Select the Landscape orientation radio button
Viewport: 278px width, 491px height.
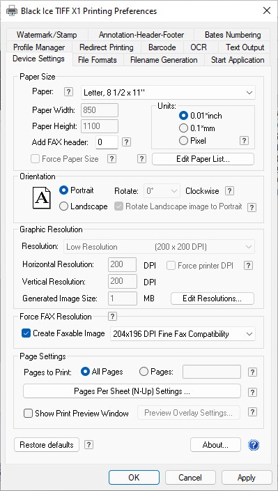pyautogui.click(x=63, y=206)
